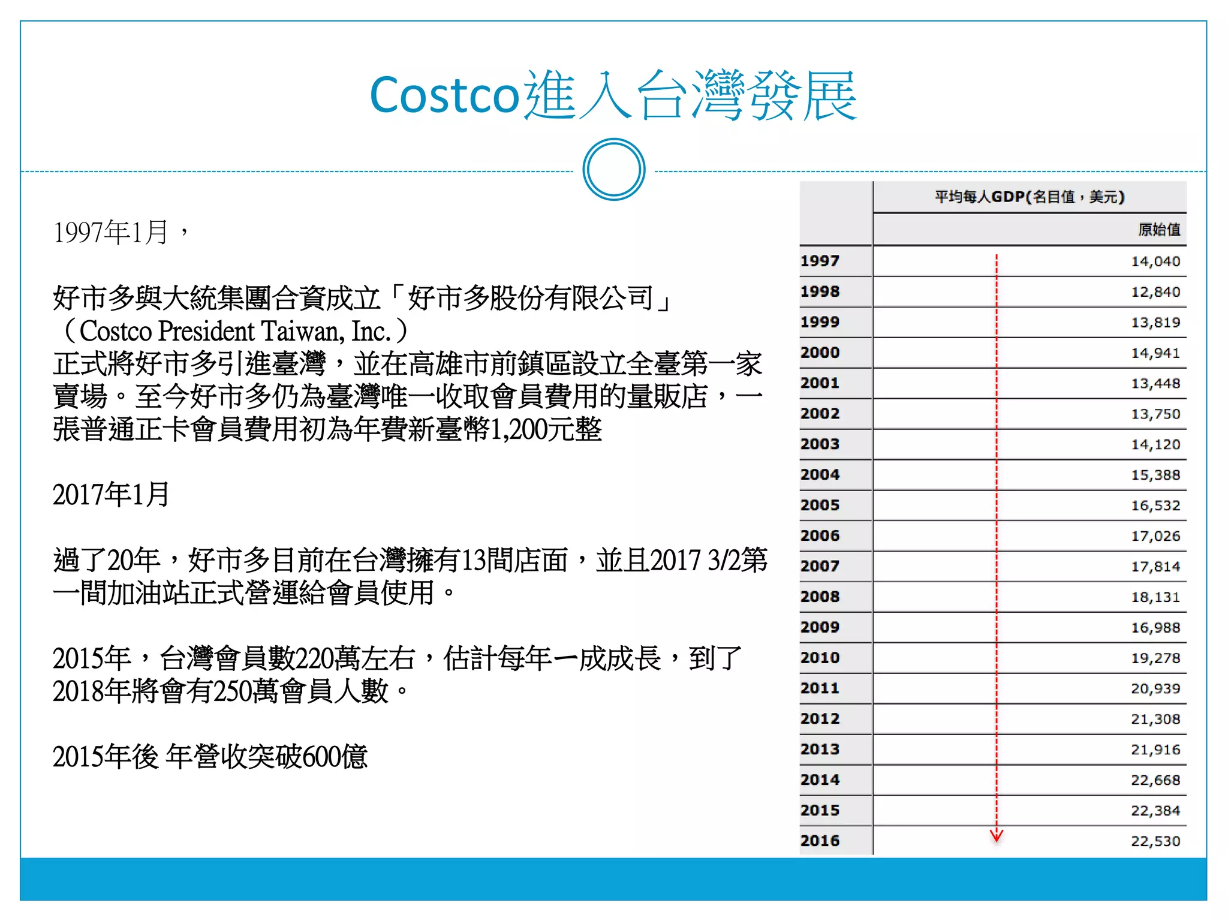Click the GDP value '16,988'

pos(1155,627)
